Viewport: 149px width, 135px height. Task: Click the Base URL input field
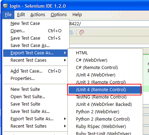[109, 24]
